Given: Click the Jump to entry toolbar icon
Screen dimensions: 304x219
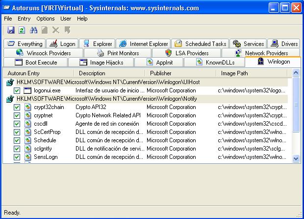Looking at the screenshot, I should (x=67, y=30).
